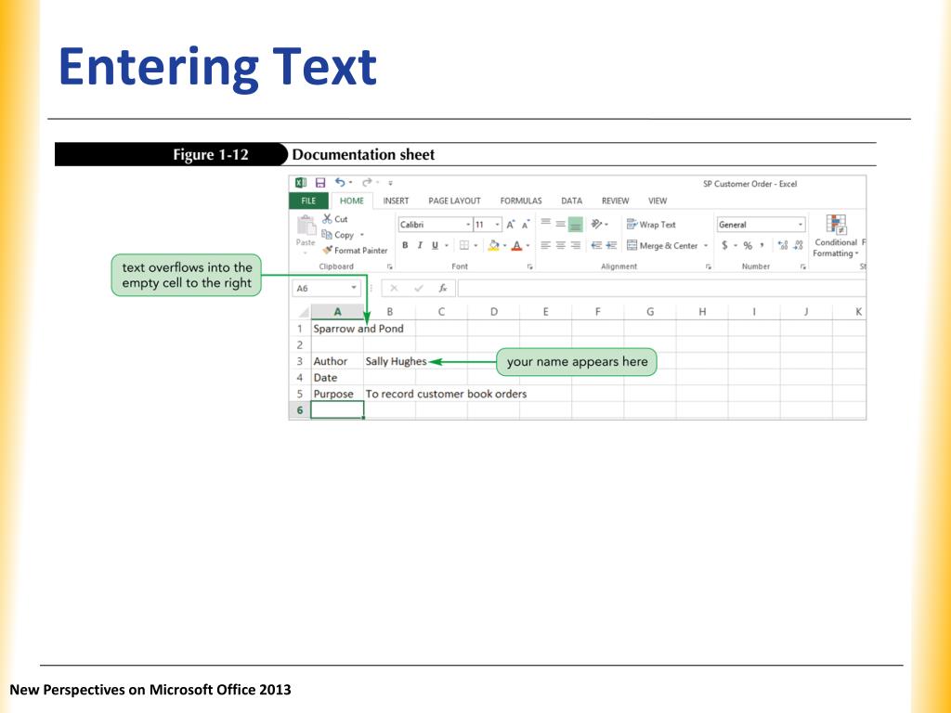Screen dimensions: 951x713
Task: Click the Save icon in Quick Access Toolbar
Action: tap(320, 183)
